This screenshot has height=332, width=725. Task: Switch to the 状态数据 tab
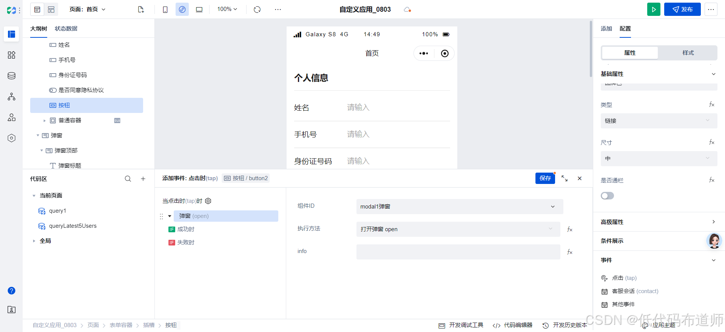(66, 29)
